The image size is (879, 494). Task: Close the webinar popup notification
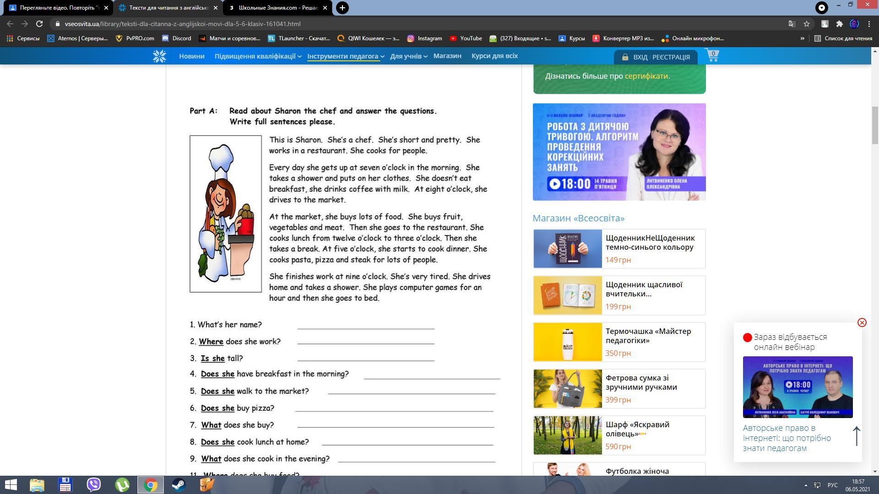pyautogui.click(x=862, y=322)
